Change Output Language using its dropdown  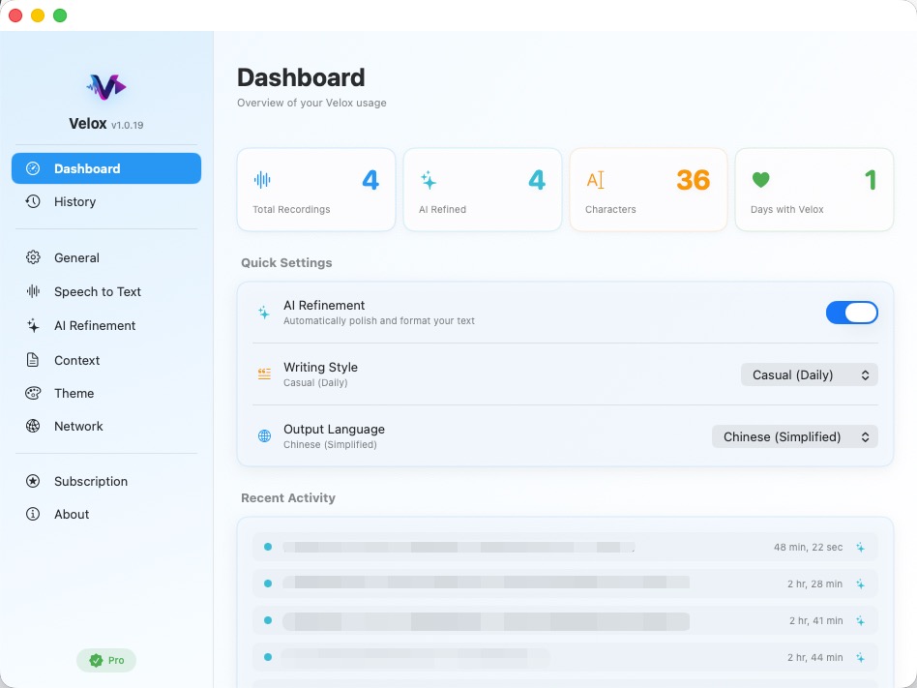[x=794, y=436]
